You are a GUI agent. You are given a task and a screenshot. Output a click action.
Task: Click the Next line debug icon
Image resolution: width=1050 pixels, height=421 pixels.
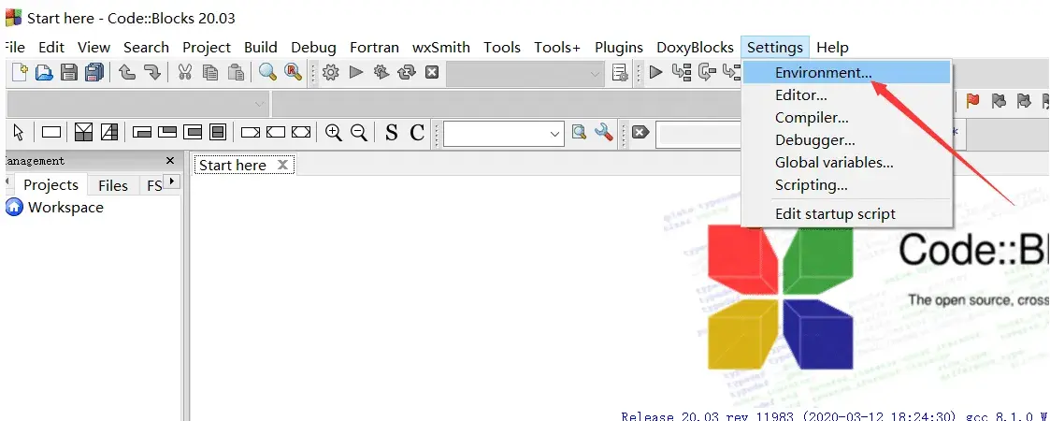[x=707, y=72]
